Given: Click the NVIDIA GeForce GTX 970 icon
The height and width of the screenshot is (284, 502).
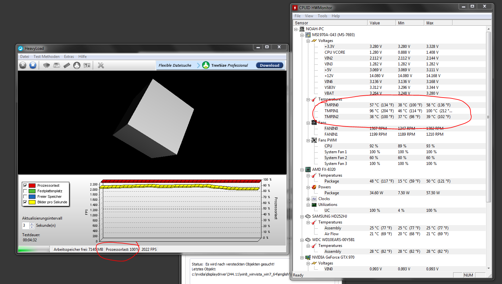Looking at the screenshot, I should [x=308, y=257].
